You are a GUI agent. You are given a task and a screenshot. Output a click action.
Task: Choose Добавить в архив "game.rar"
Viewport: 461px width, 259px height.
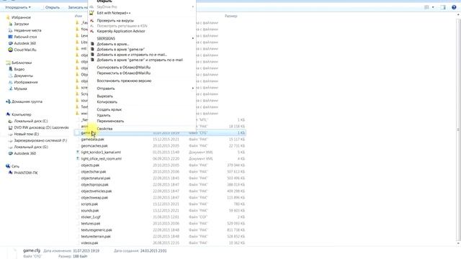pyautogui.click(x=120, y=50)
